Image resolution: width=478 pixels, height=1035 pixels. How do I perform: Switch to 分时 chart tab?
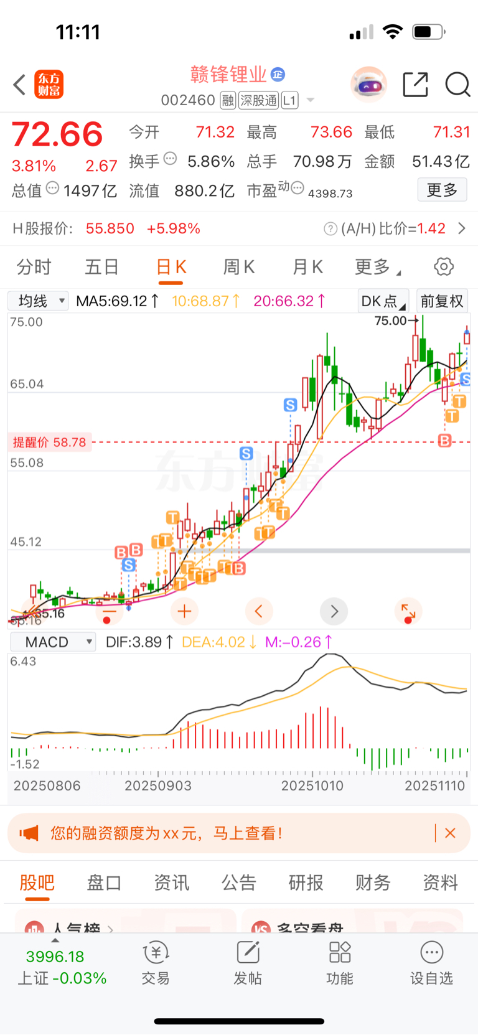(x=34, y=268)
